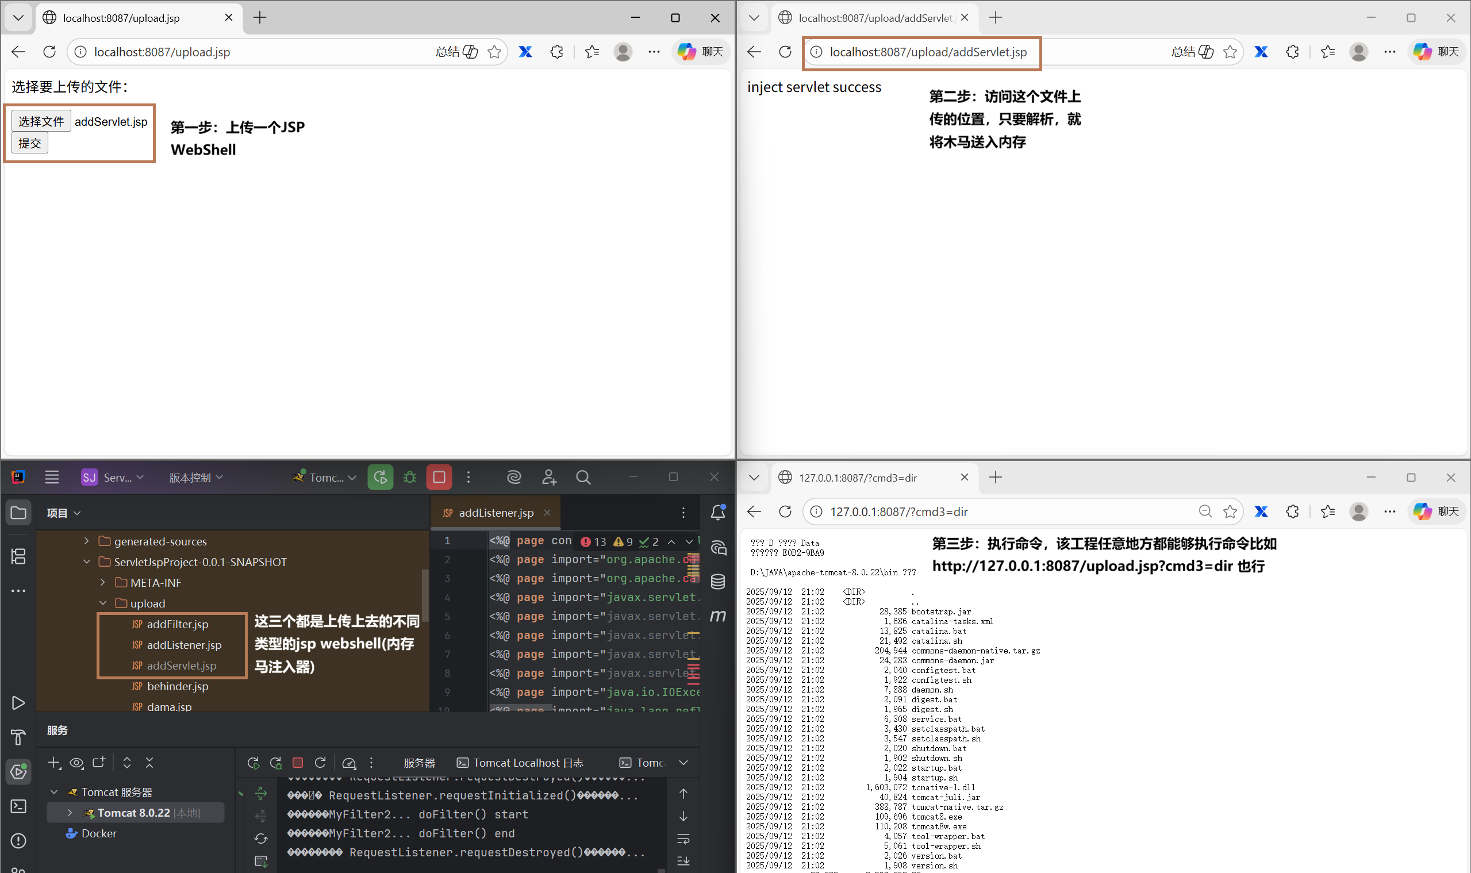The image size is (1471, 873).
Task: Launch Debug with the bug icon
Action: pyautogui.click(x=409, y=477)
